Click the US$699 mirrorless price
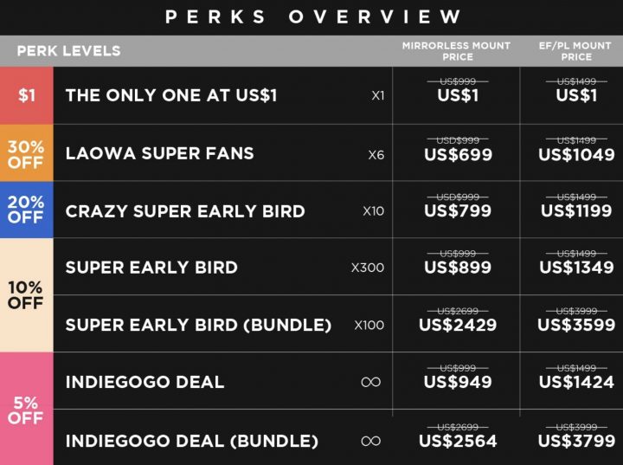Screen dimensions: 623x465 (458, 154)
